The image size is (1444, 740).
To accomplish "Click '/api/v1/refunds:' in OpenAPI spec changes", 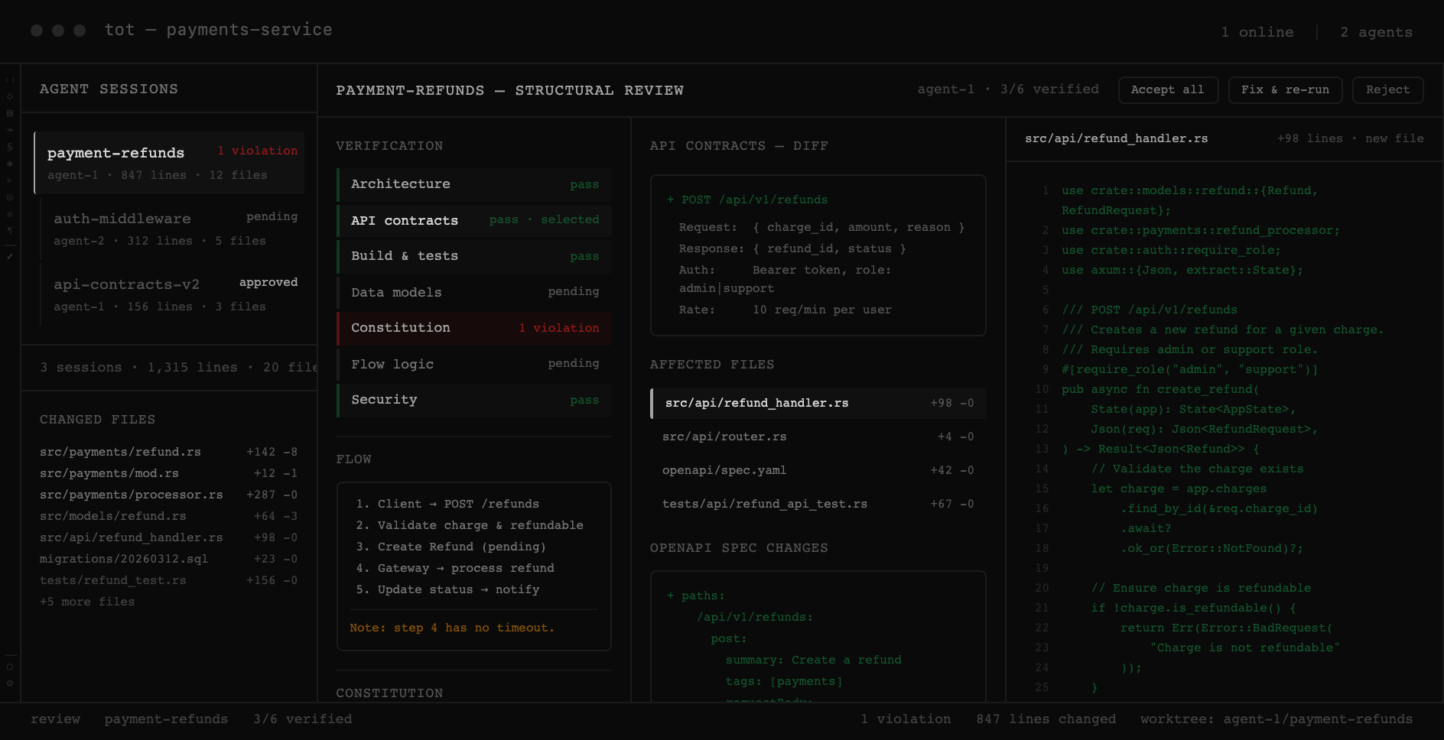I will pyautogui.click(x=755, y=617).
